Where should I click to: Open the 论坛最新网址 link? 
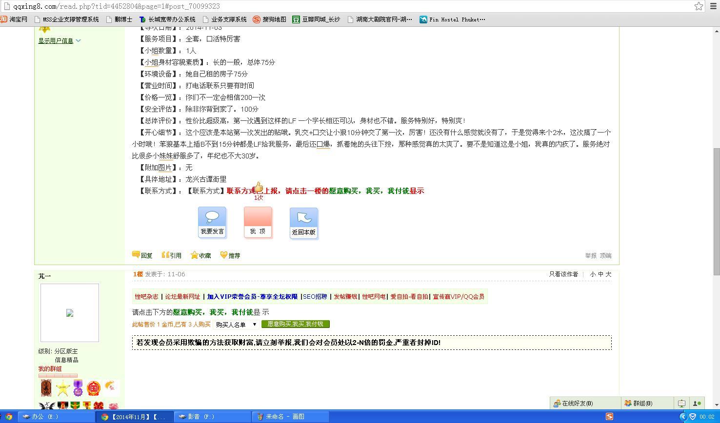coord(182,297)
